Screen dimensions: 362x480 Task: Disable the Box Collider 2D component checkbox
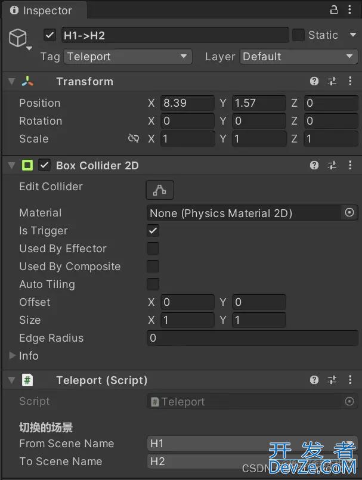[x=44, y=165]
